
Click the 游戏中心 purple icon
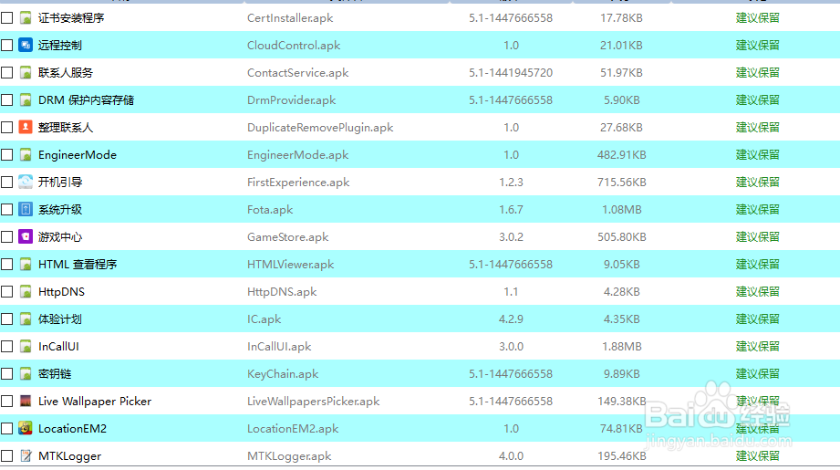pyautogui.click(x=26, y=237)
